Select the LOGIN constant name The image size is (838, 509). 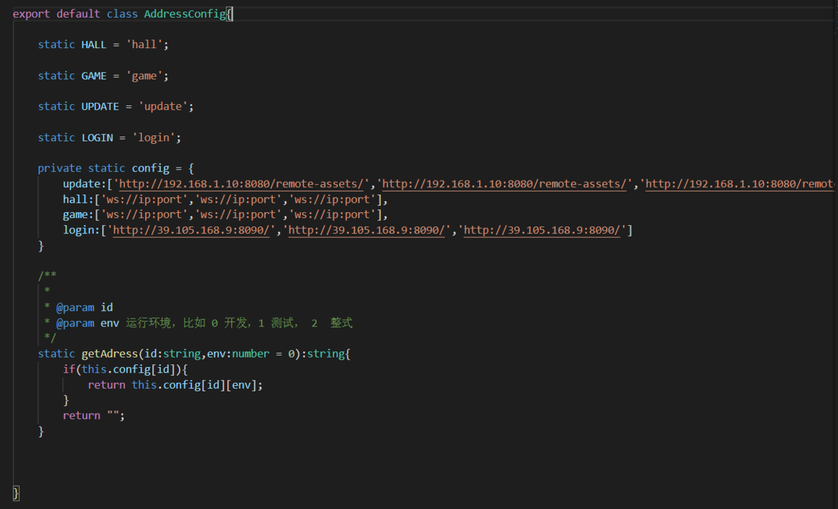coord(97,137)
